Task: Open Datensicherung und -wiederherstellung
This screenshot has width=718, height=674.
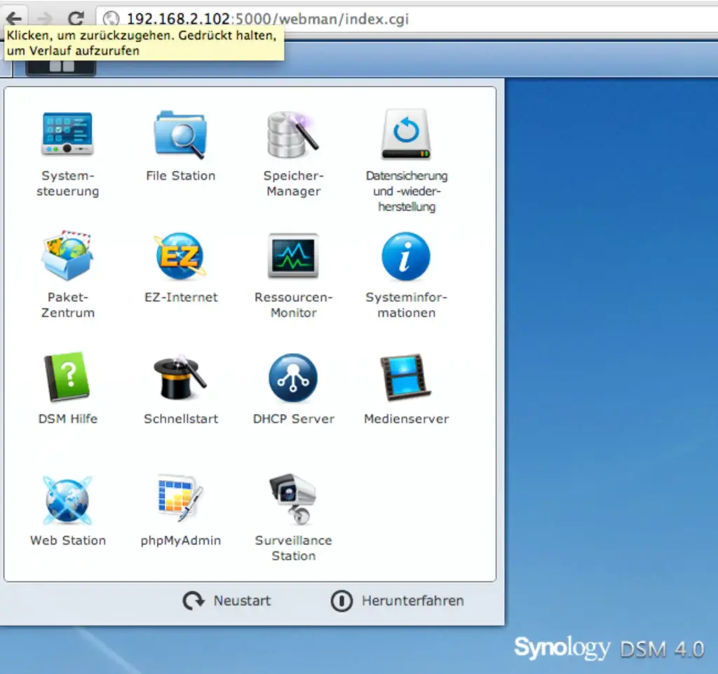Action: (406, 134)
